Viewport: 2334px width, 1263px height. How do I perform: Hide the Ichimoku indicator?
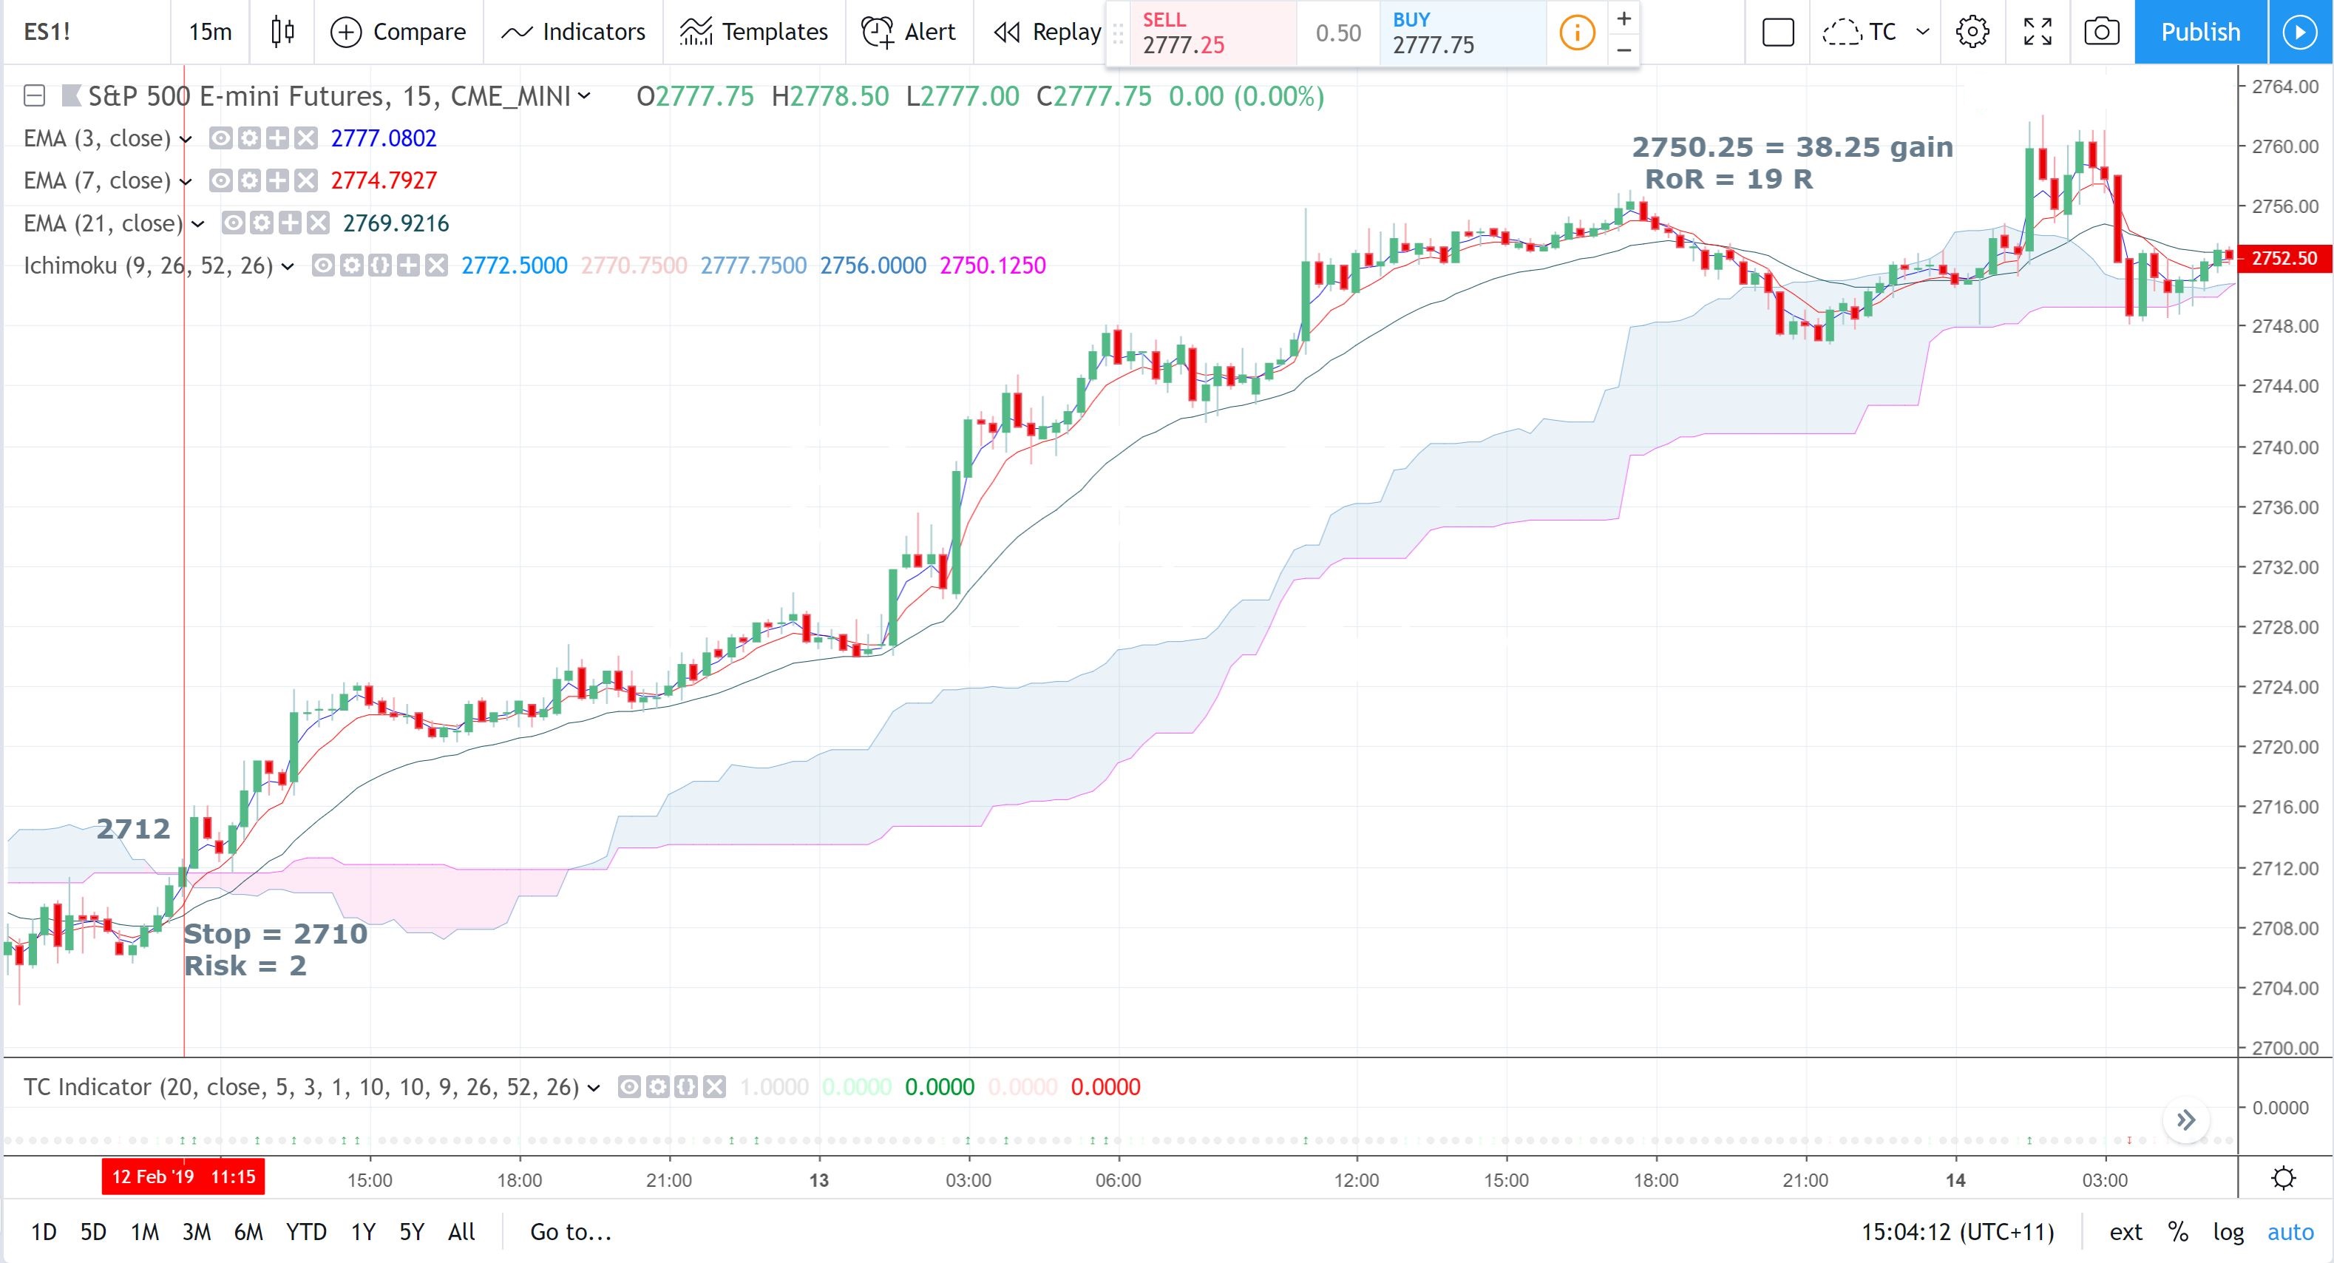click(322, 265)
